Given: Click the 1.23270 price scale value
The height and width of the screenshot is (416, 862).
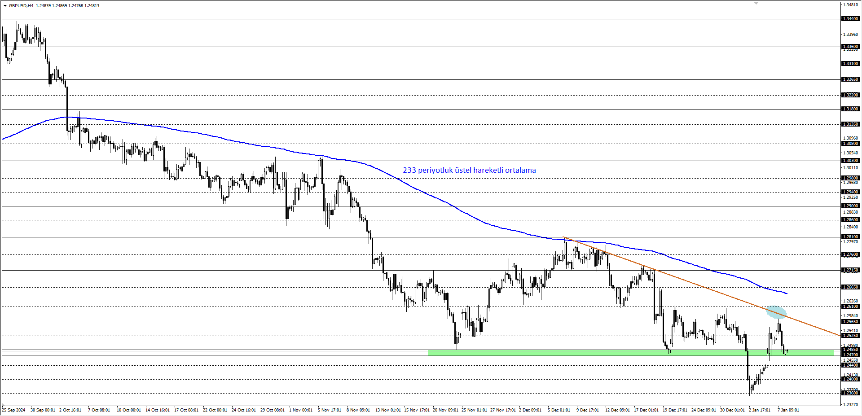Looking at the screenshot, I should pyautogui.click(x=851, y=405).
